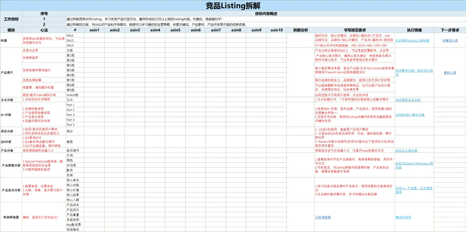The height and width of the screenshot is (232, 466).
Task: Select the asin1 column header
Action: (x=94, y=30)
